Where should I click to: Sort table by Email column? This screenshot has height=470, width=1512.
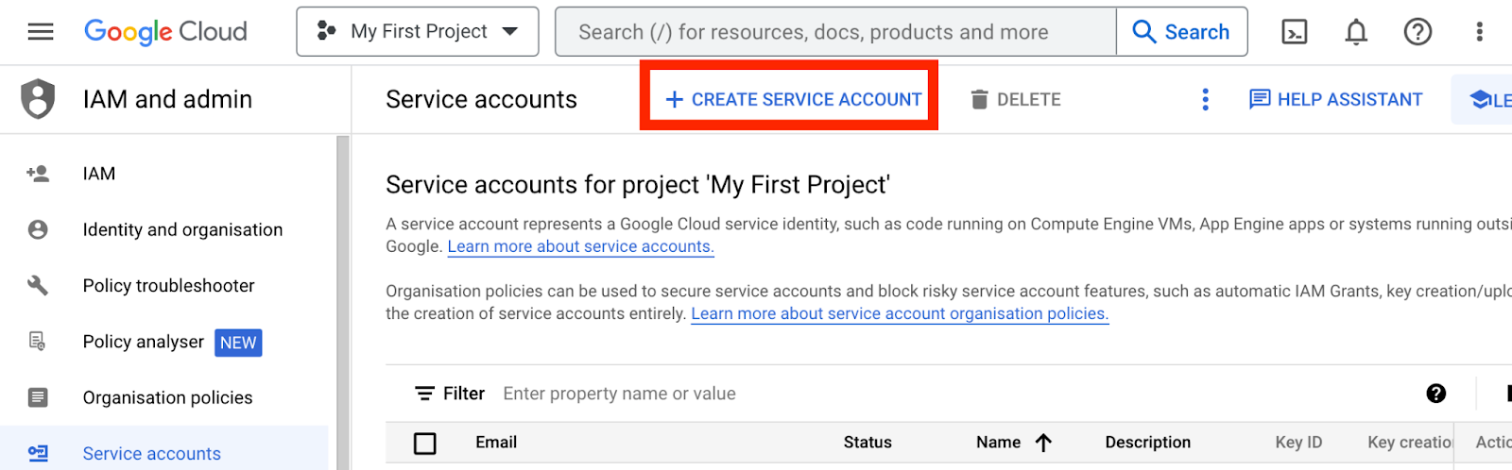(x=496, y=442)
